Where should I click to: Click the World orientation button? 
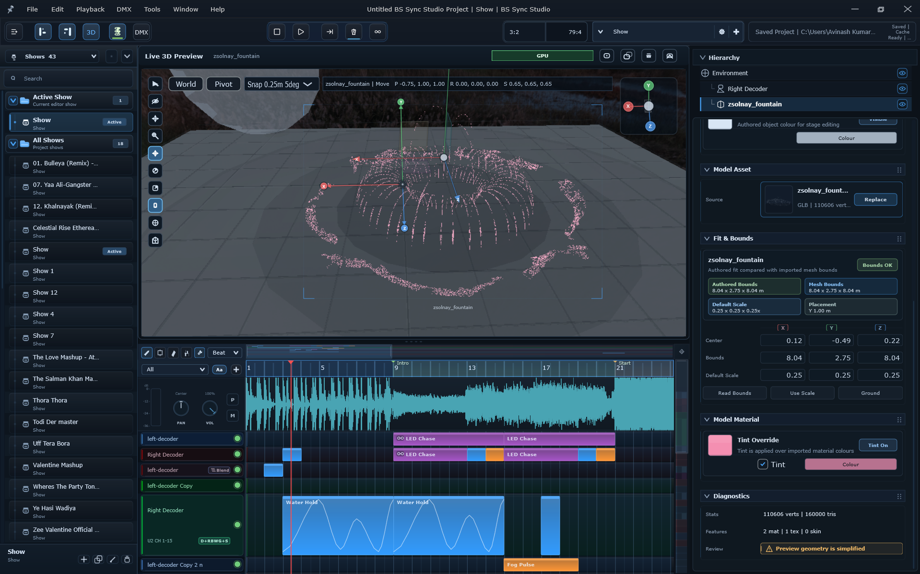pyautogui.click(x=186, y=84)
